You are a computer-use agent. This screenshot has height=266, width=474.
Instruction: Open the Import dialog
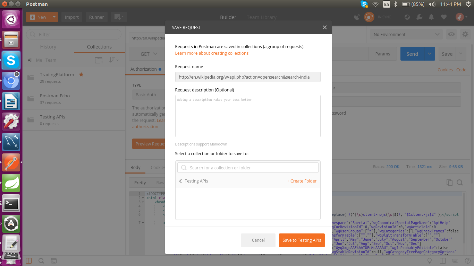pyautogui.click(x=72, y=17)
